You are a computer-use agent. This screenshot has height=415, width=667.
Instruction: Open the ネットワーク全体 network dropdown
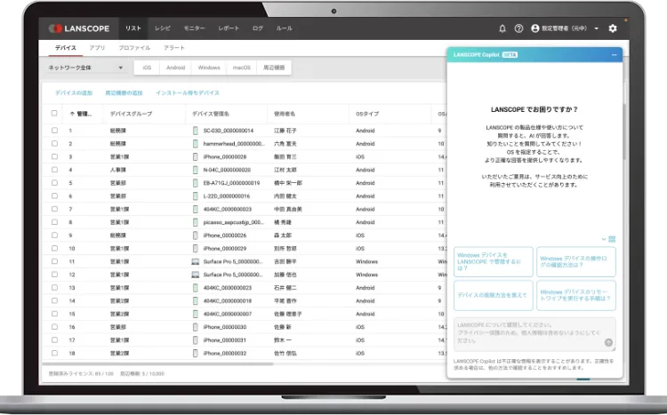pyautogui.click(x=85, y=68)
